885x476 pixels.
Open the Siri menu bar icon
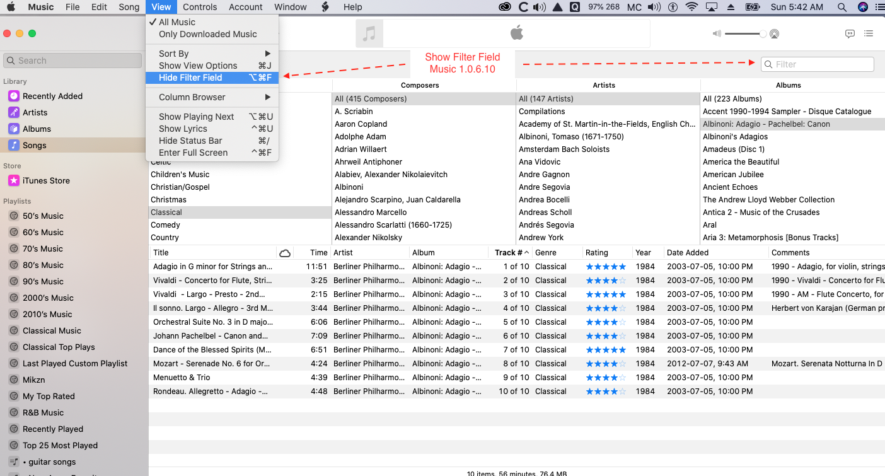point(863,7)
